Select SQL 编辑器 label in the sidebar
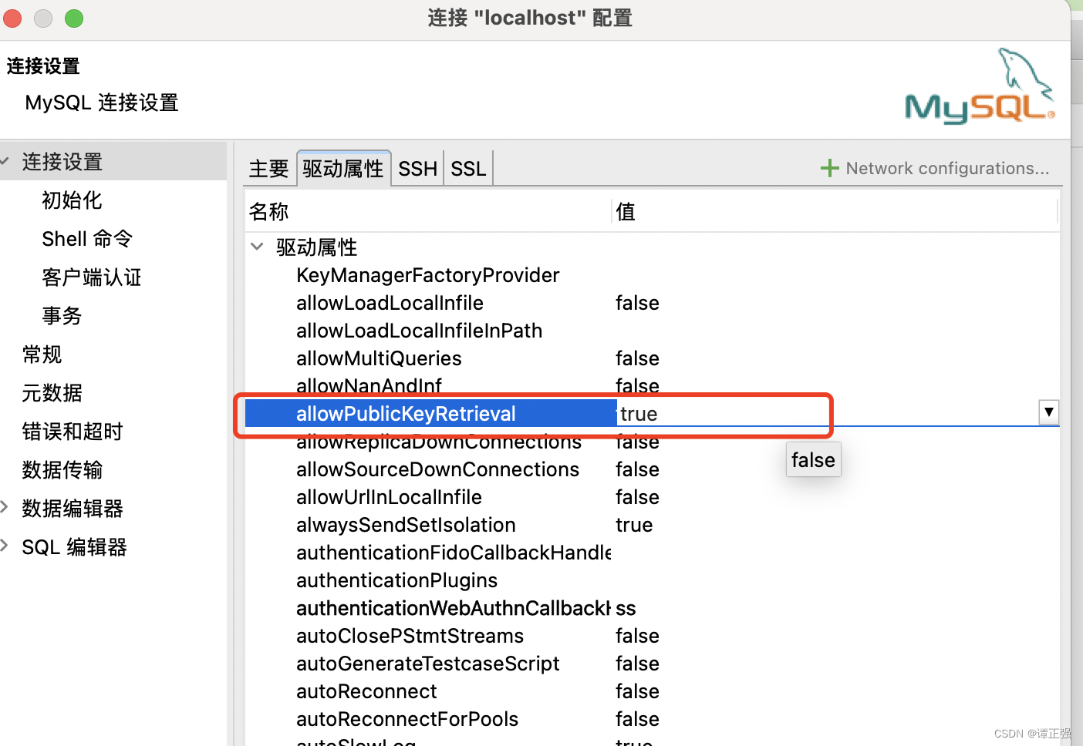Image resolution: width=1083 pixels, height=746 pixels. pos(74,547)
